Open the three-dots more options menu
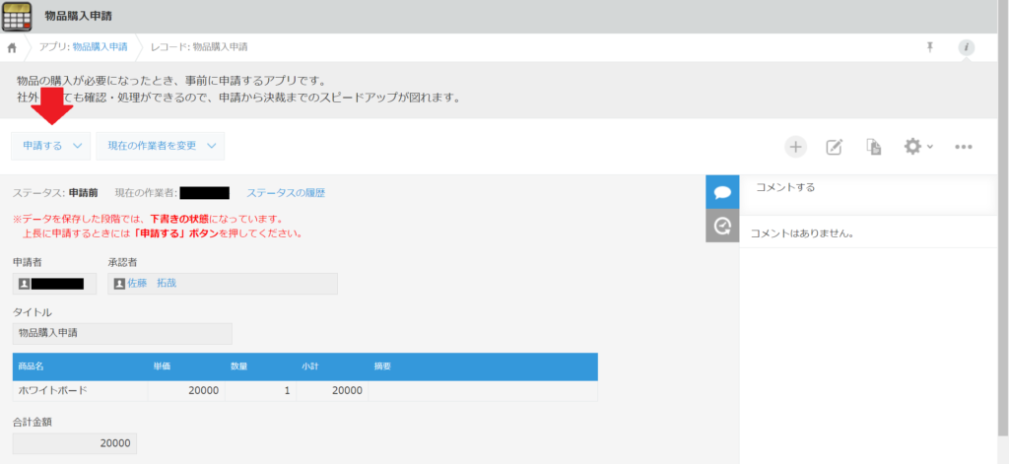The width and height of the screenshot is (1009, 464). coord(964,147)
